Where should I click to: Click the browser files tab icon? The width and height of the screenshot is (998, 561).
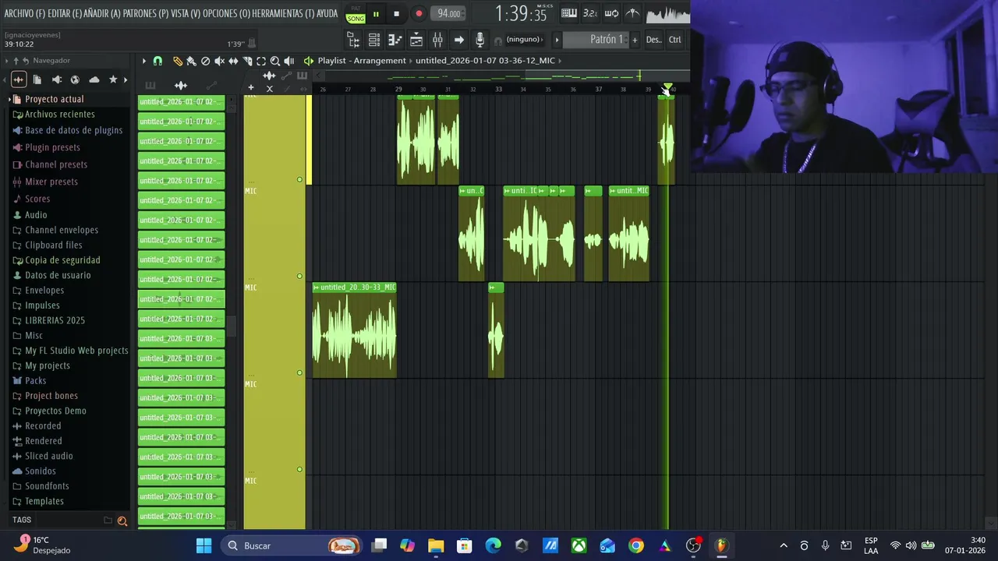37,79
